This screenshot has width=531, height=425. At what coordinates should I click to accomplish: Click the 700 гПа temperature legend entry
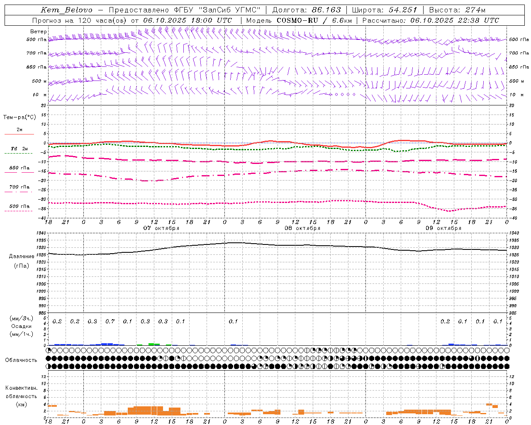[x=19, y=187]
